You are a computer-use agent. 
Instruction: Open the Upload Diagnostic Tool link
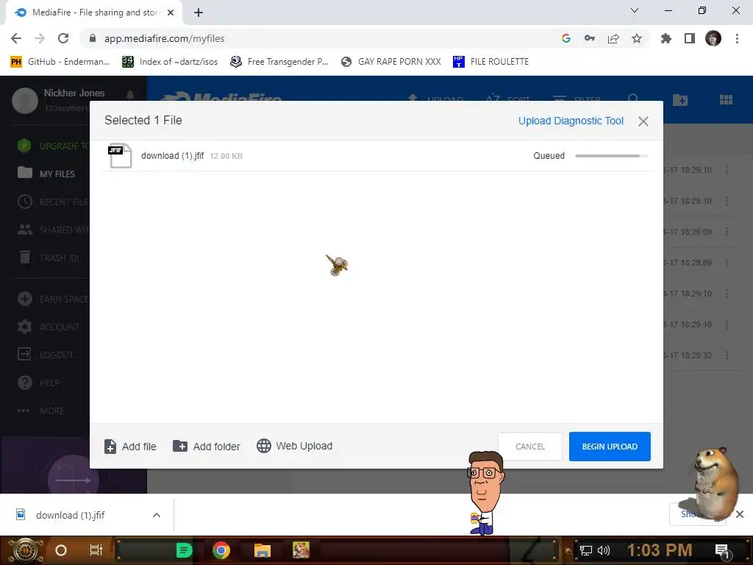[x=571, y=121]
